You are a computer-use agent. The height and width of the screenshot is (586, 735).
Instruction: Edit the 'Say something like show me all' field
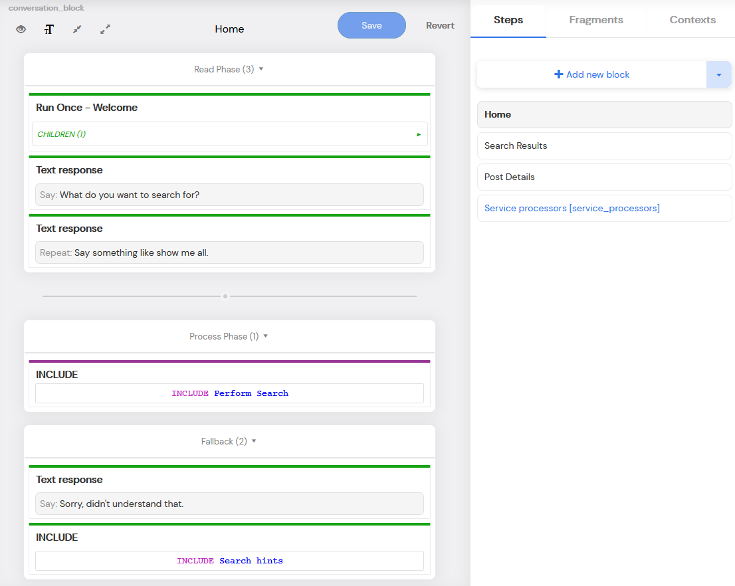pos(230,252)
